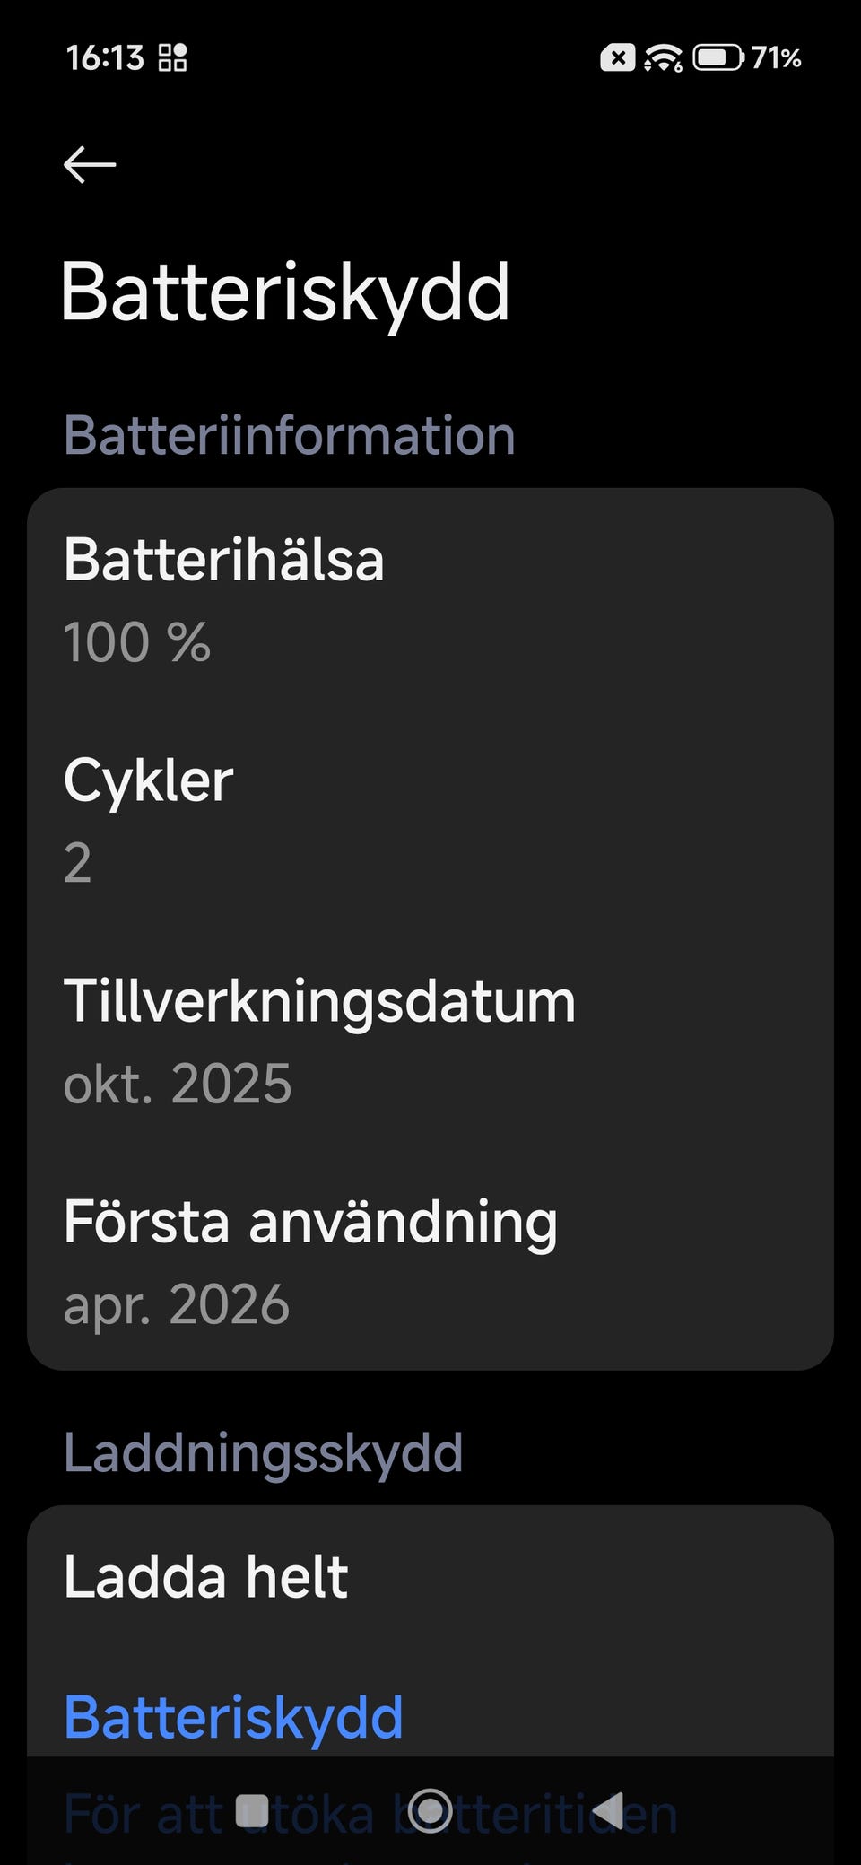
Task: Tap the 71% battery percentage
Action: 776,58
